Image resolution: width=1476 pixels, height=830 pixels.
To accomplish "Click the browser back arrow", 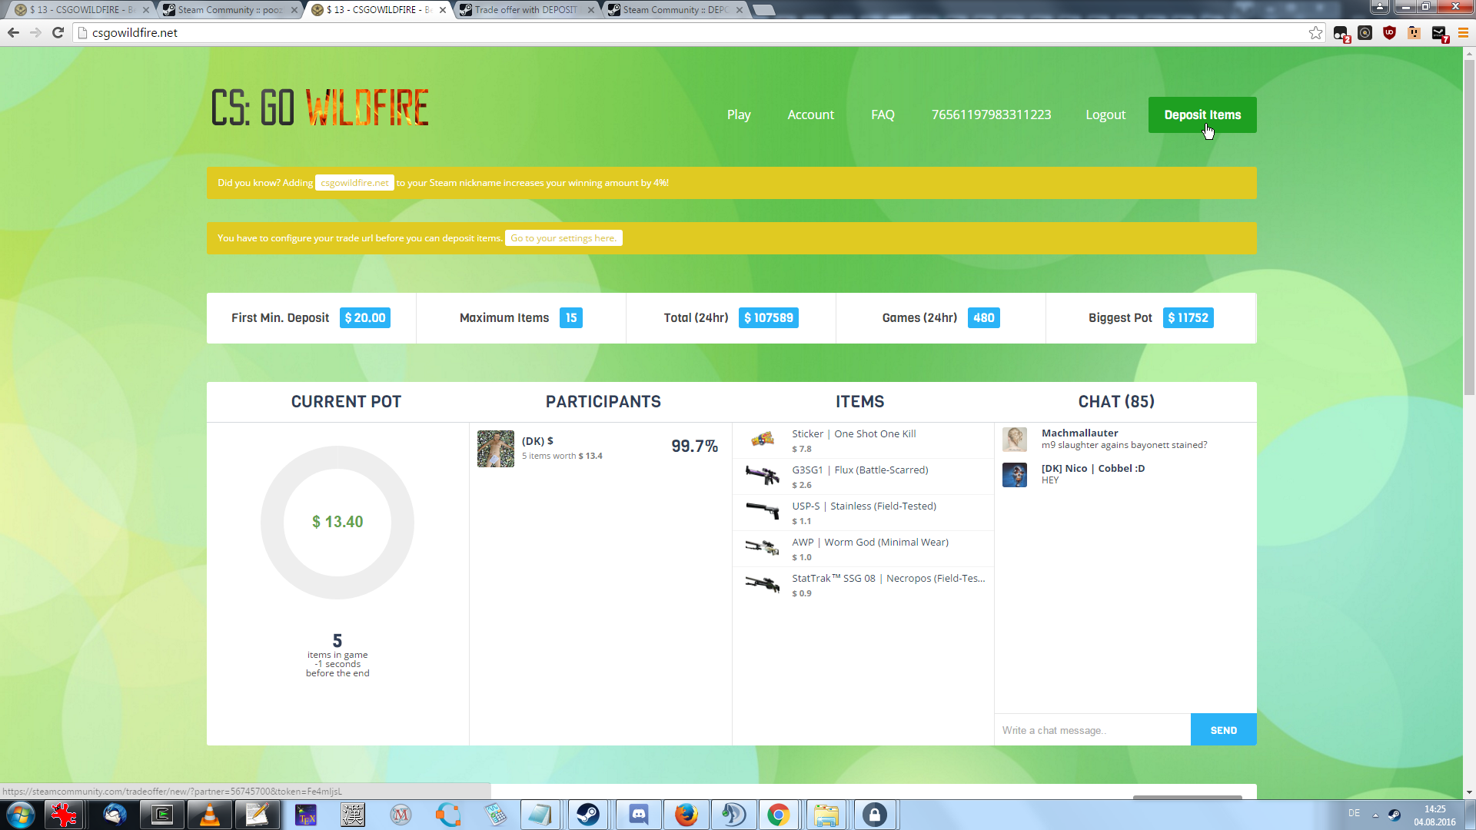I will [13, 33].
